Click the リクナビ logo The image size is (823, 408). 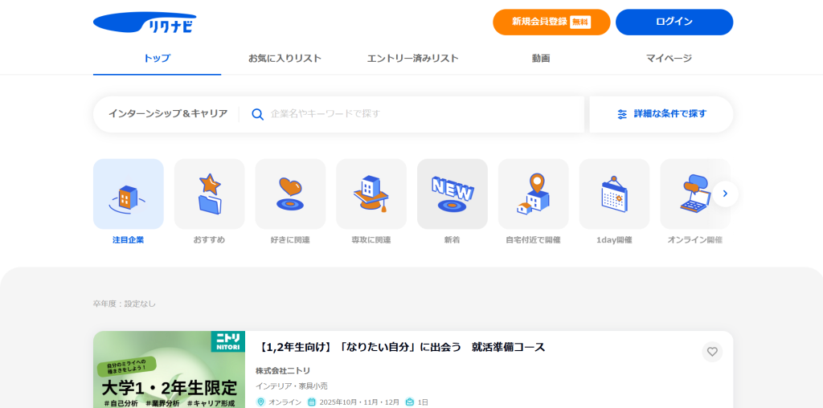click(145, 22)
